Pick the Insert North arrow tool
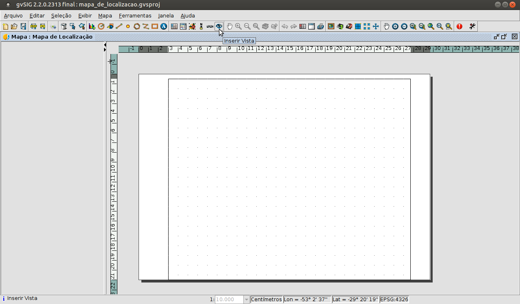Image resolution: width=520 pixels, height=304 pixels. 201,26
